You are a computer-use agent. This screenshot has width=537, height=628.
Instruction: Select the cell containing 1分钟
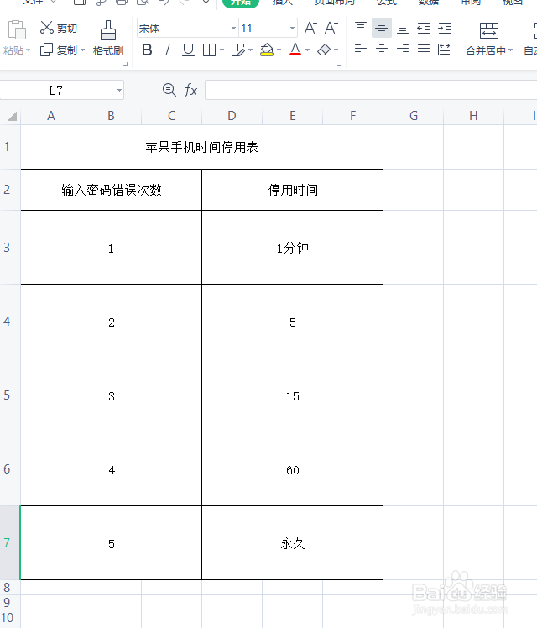pyautogui.click(x=293, y=248)
